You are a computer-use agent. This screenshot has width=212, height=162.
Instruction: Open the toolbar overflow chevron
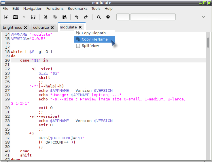pyautogui.click(x=203, y=17)
